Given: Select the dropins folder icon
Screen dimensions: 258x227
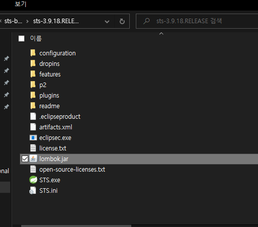Looking at the screenshot, I should tap(33, 63).
